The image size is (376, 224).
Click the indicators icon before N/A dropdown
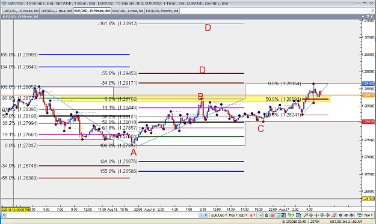click(359, 215)
